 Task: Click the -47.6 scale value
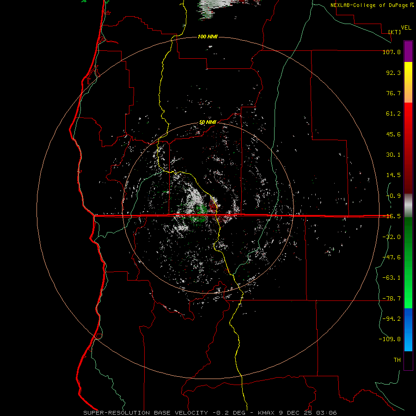tap(392, 257)
